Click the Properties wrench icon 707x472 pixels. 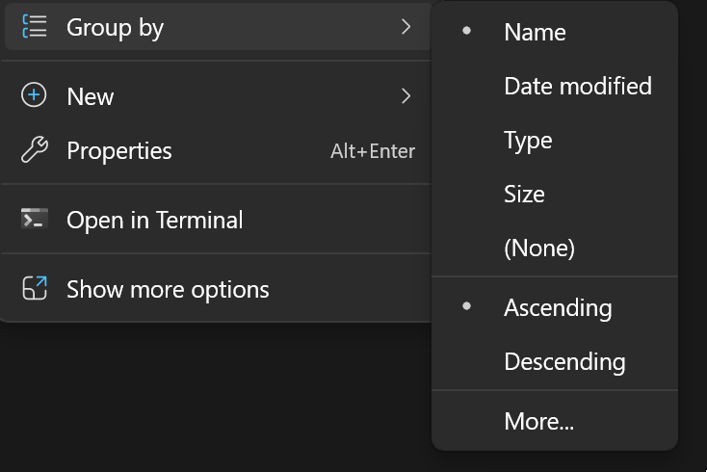35,150
